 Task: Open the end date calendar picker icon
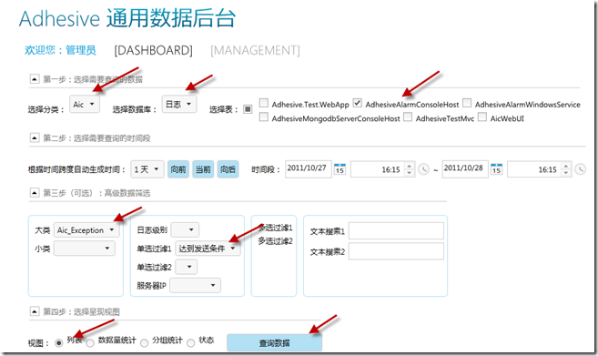point(496,169)
